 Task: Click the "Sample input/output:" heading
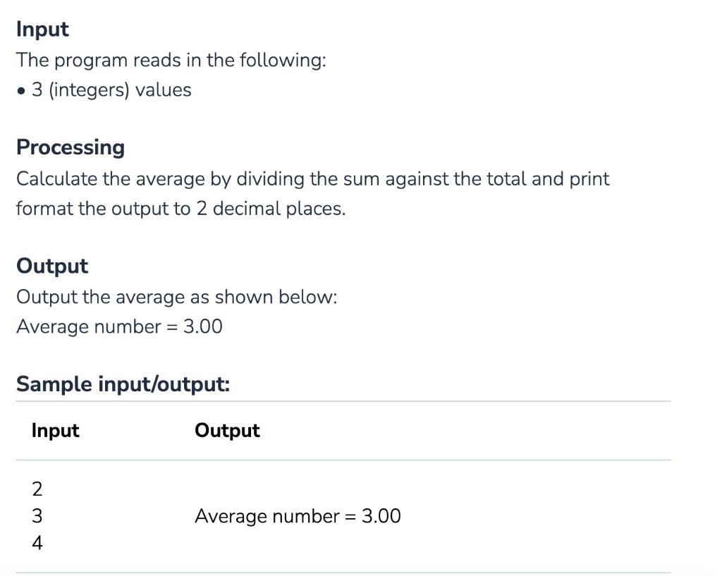pyautogui.click(x=123, y=384)
